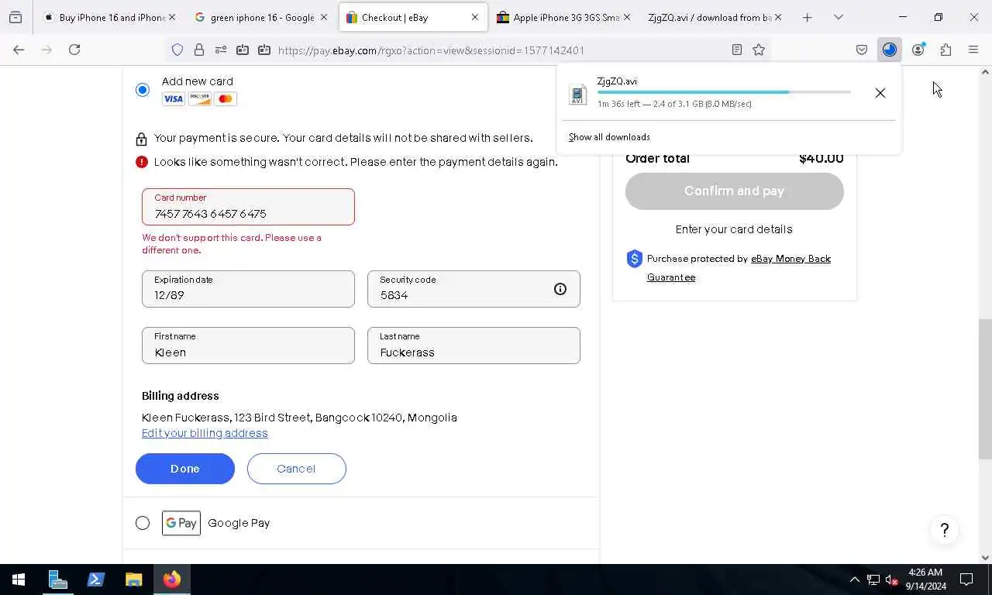992x595 pixels.
Task: Show hidden tray icons chevron
Action: [x=854, y=580]
